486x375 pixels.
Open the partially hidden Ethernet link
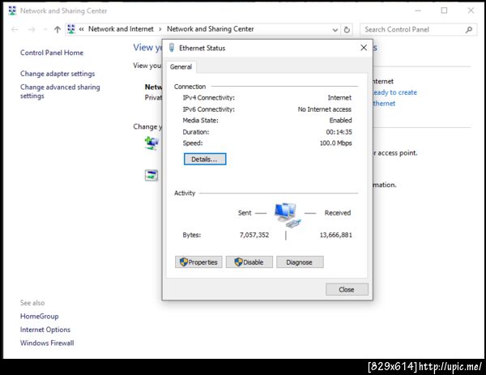point(384,104)
